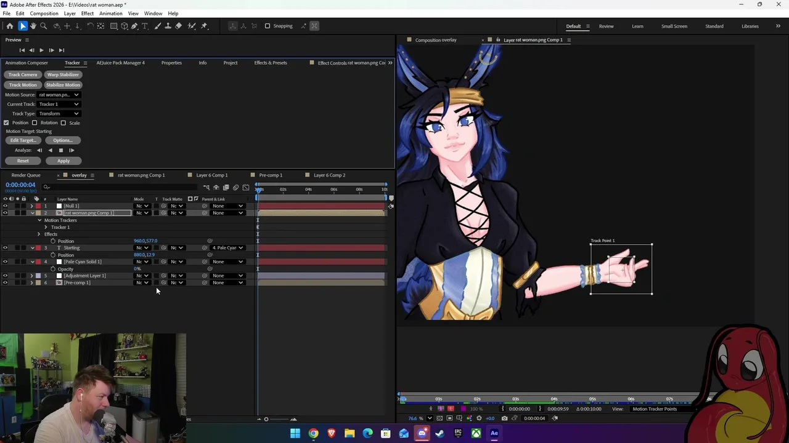Image resolution: width=789 pixels, height=443 pixels.
Task: Click the Stabilize Motion button
Action: (63, 85)
